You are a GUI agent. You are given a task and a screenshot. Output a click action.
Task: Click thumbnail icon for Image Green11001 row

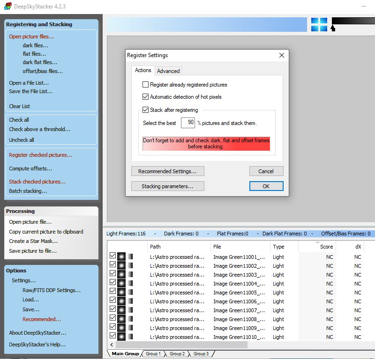pos(121,256)
